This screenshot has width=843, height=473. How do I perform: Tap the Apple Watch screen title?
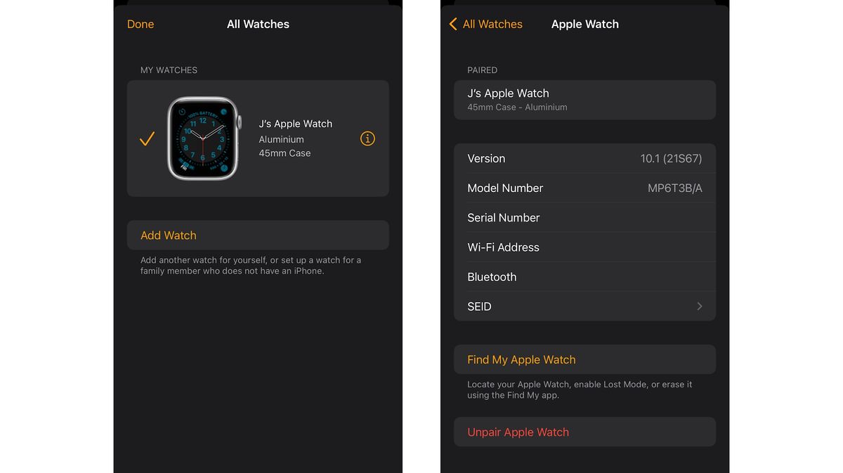pyautogui.click(x=584, y=24)
